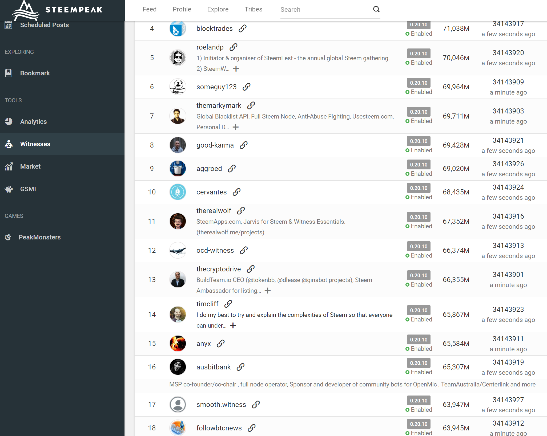Select Witnesses in the sidebar menu
The image size is (547, 436).
pos(35,144)
